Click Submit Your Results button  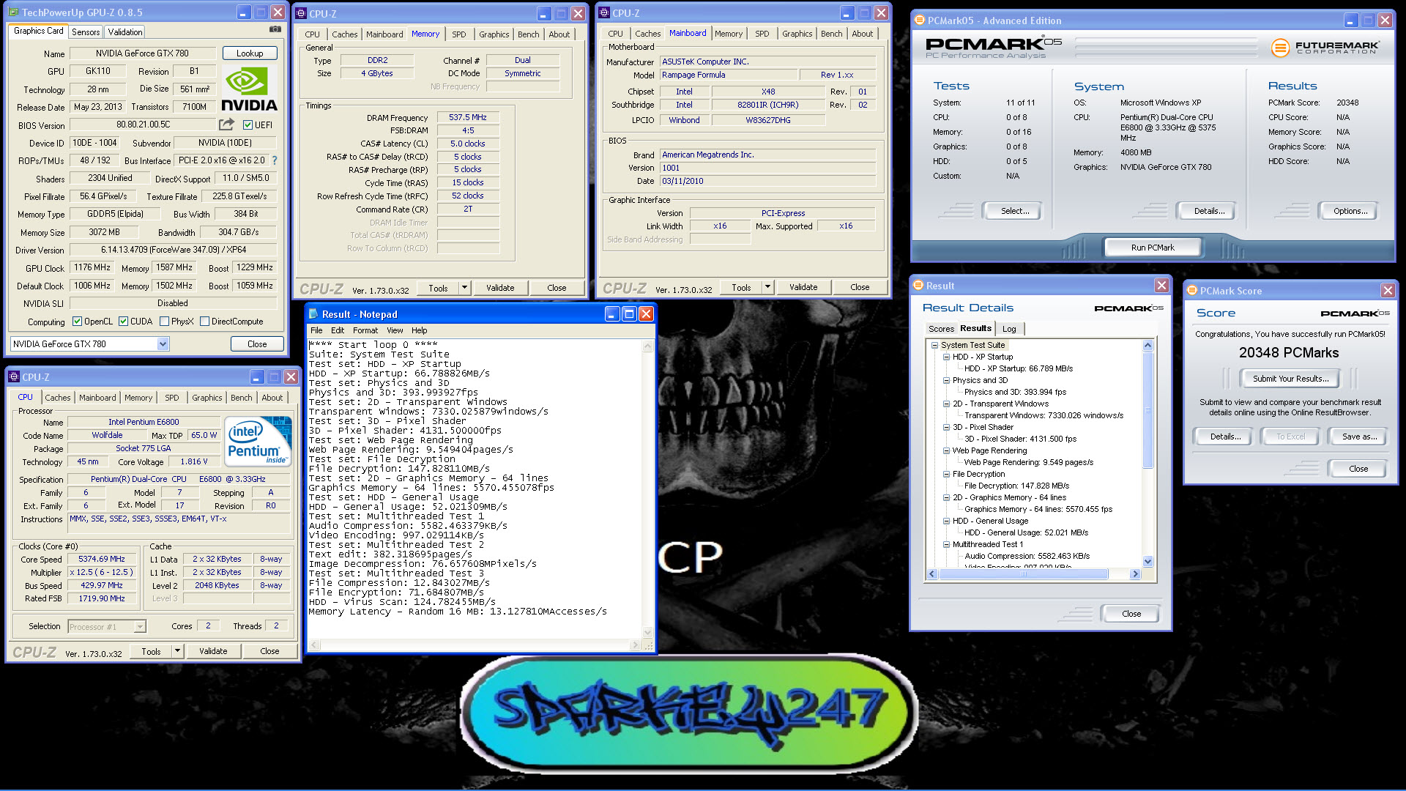tap(1290, 379)
